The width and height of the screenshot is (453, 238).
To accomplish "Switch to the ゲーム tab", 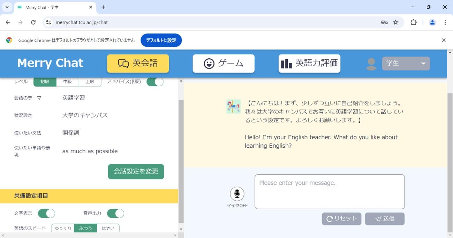I will [224, 64].
